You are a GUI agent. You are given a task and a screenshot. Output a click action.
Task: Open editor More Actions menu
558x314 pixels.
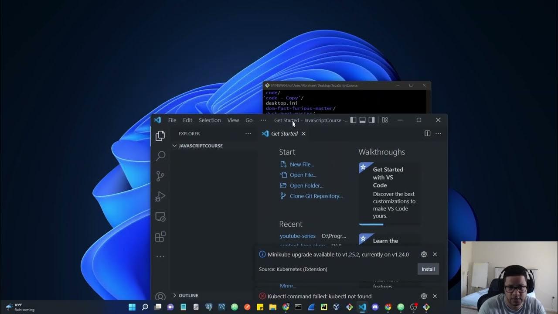click(438, 133)
